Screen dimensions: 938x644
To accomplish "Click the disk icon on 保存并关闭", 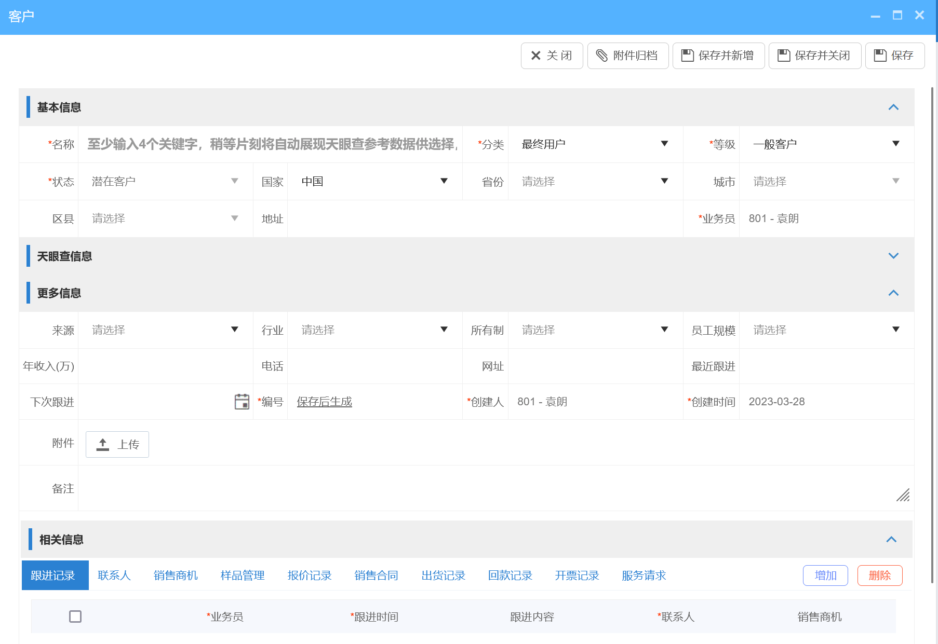I will (783, 56).
